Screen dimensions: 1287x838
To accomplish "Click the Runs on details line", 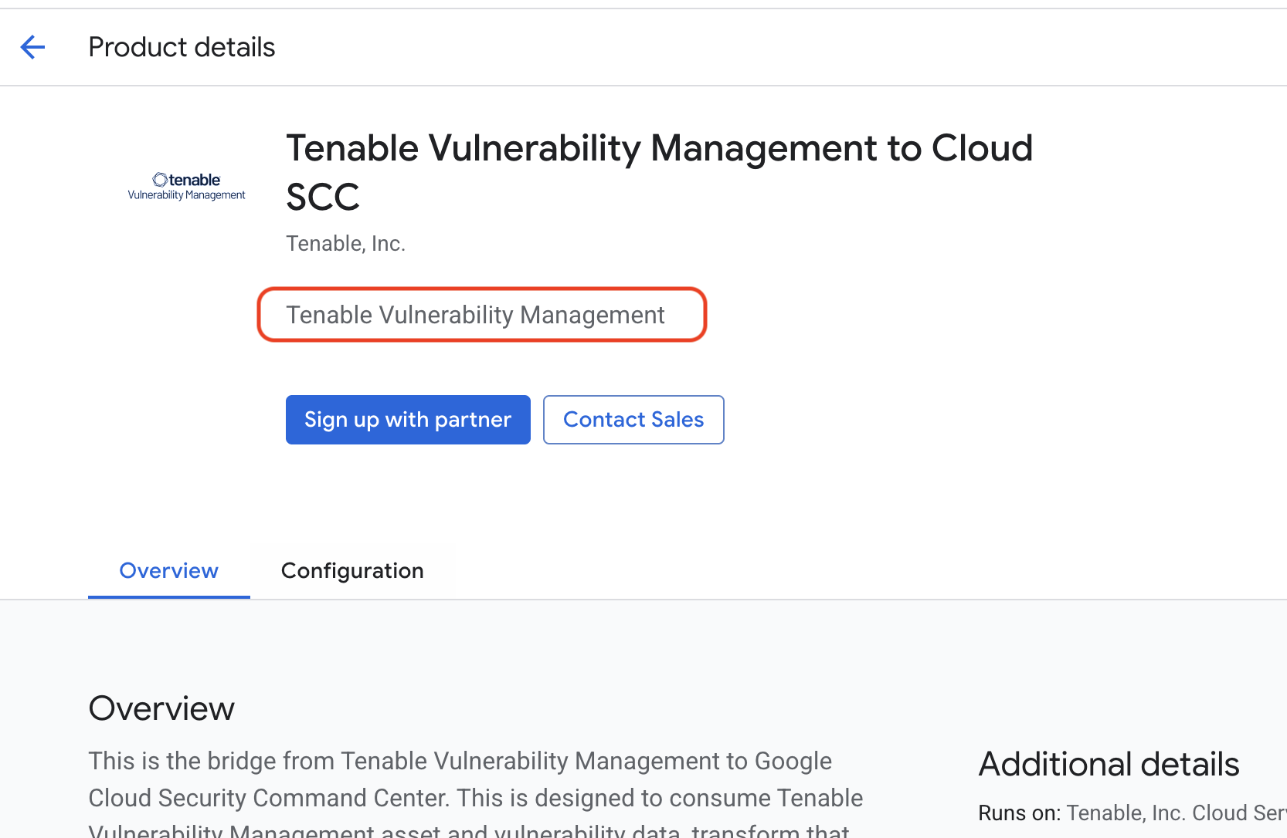I will pos(1132,813).
